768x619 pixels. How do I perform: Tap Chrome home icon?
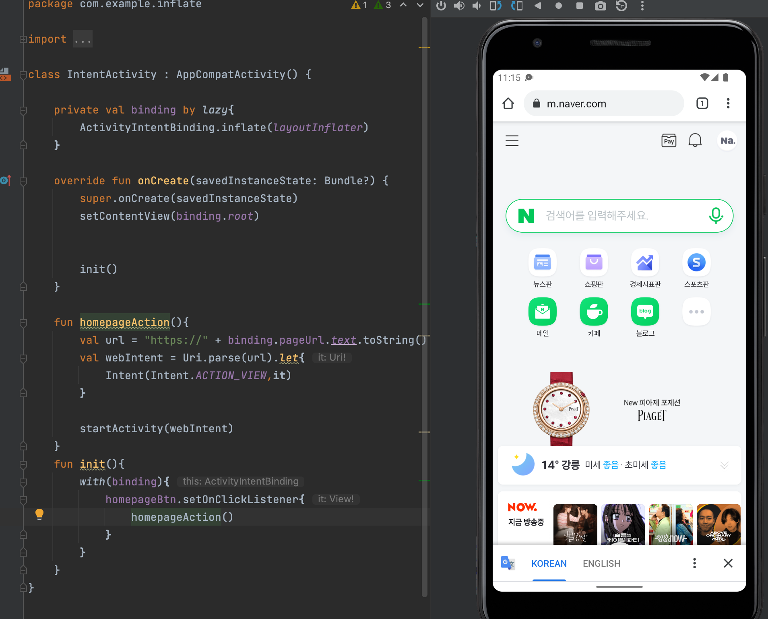pyautogui.click(x=508, y=103)
